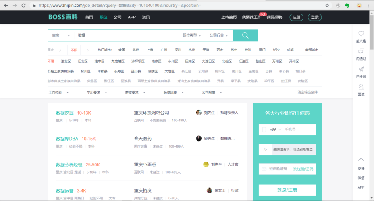
Task: Click the browser forward arrow
Action: [x=15, y=5]
